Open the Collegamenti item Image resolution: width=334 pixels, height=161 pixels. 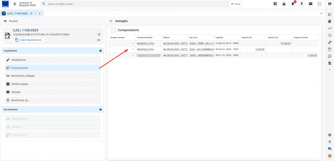pos(53,135)
